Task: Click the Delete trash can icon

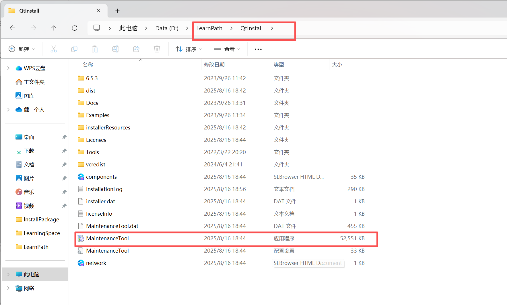Action: click(x=157, y=49)
